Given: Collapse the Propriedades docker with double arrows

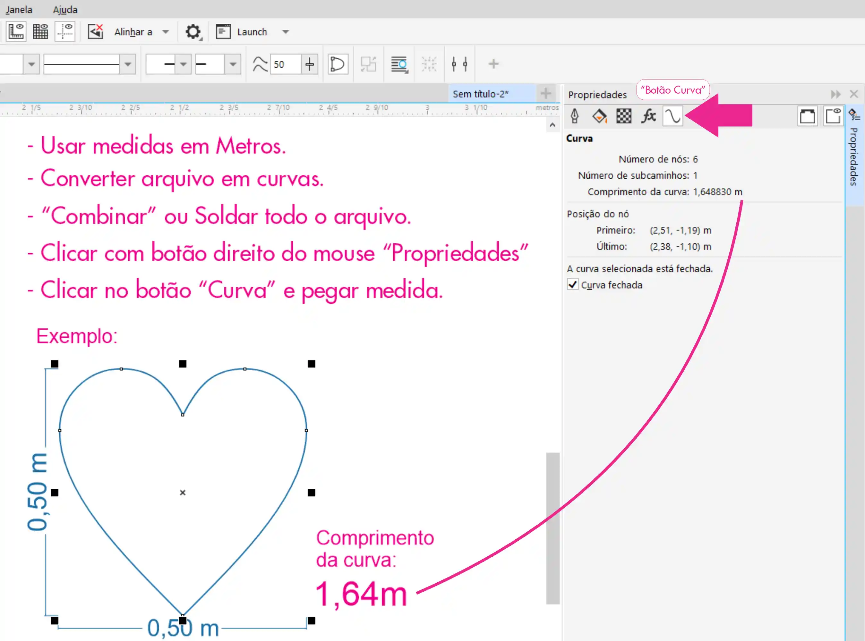Looking at the screenshot, I should (x=835, y=94).
